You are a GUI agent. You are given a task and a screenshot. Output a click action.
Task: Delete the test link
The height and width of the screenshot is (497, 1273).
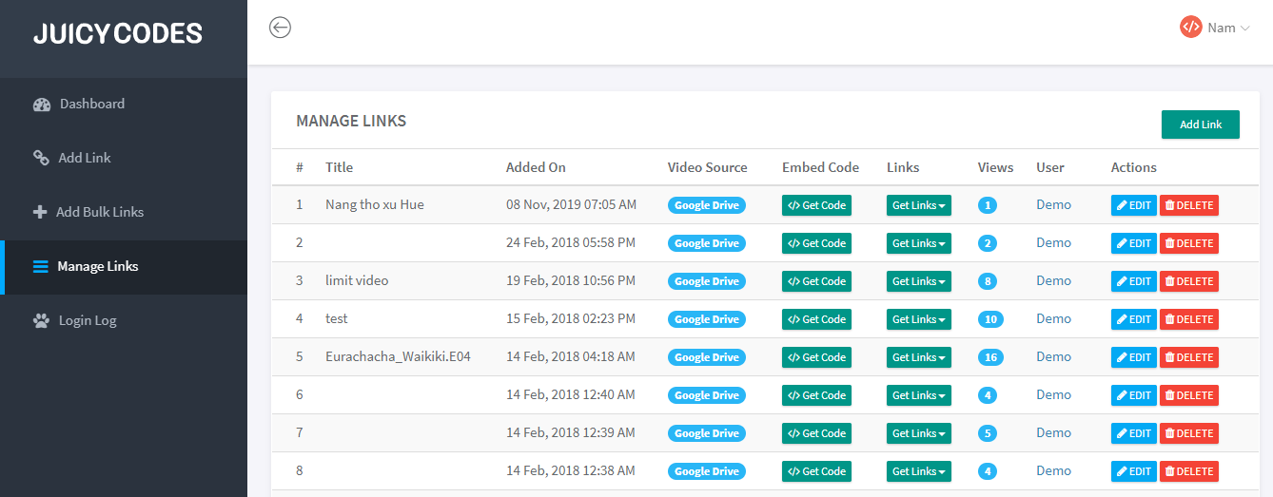coord(1189,319)
